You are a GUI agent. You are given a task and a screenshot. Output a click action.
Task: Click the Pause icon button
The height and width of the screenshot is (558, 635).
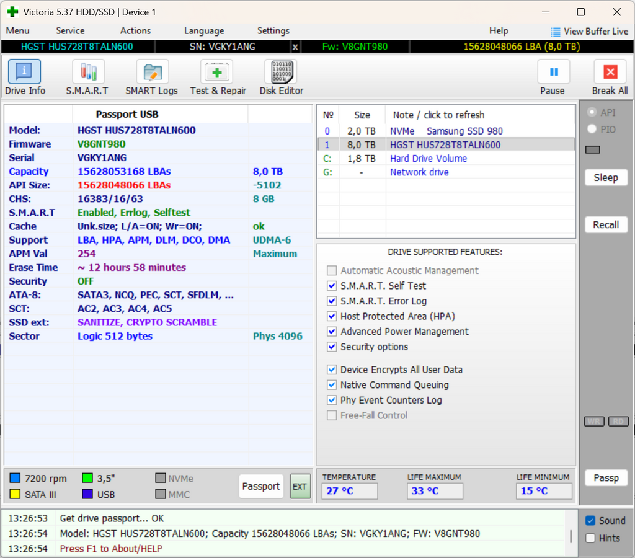[x=554, y=72]
